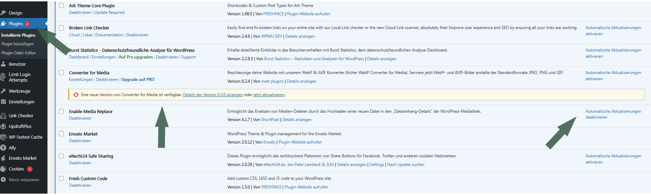Viewport: 651px width, 195px height.
Task: Click the Menü reduzieren collapse arrow icon
Action: tap(3, 179)
